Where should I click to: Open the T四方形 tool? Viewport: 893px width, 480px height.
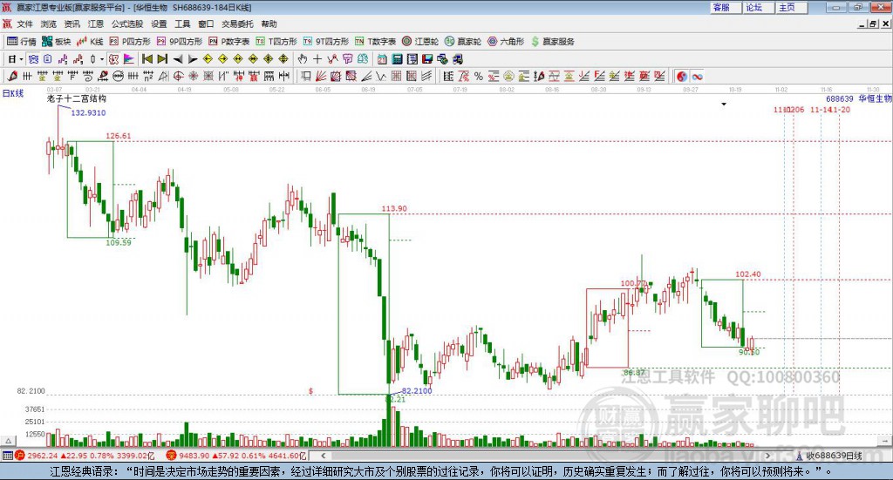tap(276, 42)
